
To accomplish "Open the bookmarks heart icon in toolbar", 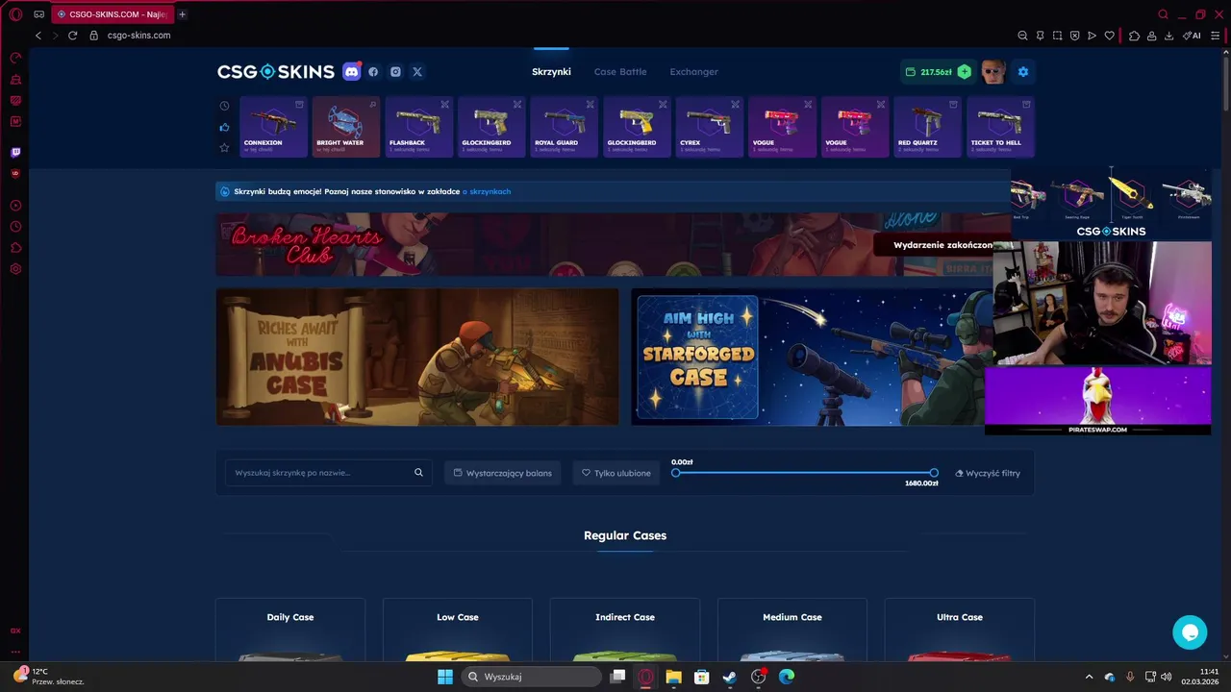I will pos(1109,36).
